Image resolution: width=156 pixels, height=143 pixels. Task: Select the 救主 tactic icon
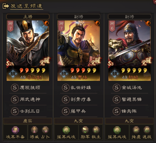96,130
